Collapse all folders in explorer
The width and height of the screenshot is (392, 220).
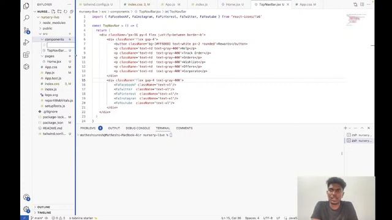point(72,12)
